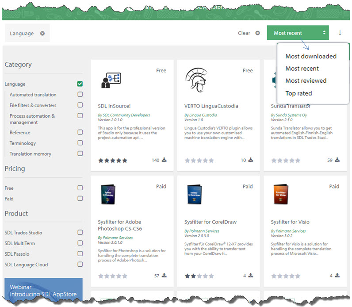Click download icon on Sunda Translator card
The image size is (352, 307).
(337, 160)
